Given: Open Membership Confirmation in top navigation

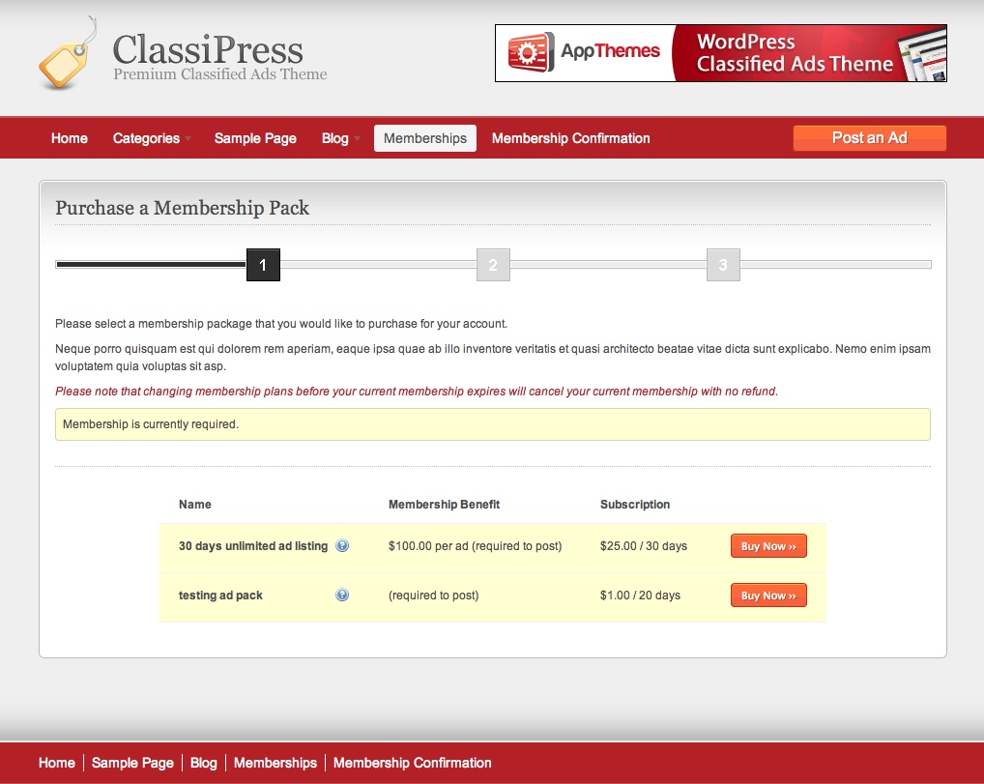Looking at the screenshot, I should coord(570,138).
